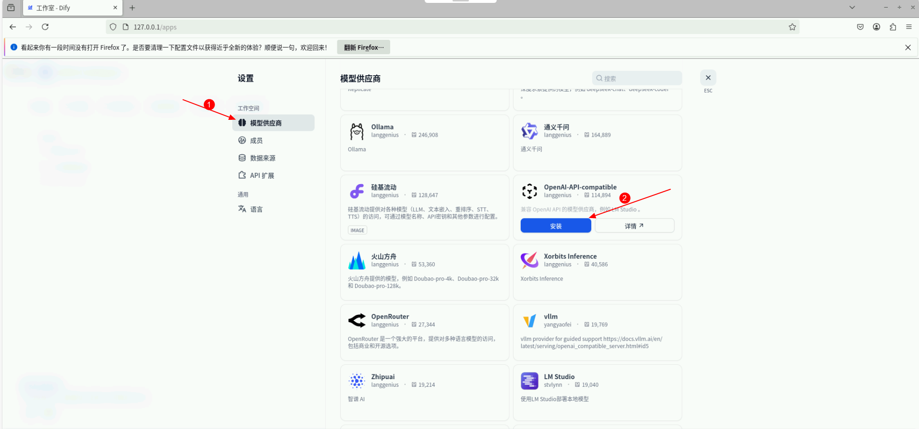The height and width of the screenshot is (429, 919).
Task: Click the 246,908 install count
Action: 428,135
